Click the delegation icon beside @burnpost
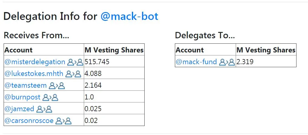Image resolution: width=308 pixels, height=135 pixels. [50, 97]
